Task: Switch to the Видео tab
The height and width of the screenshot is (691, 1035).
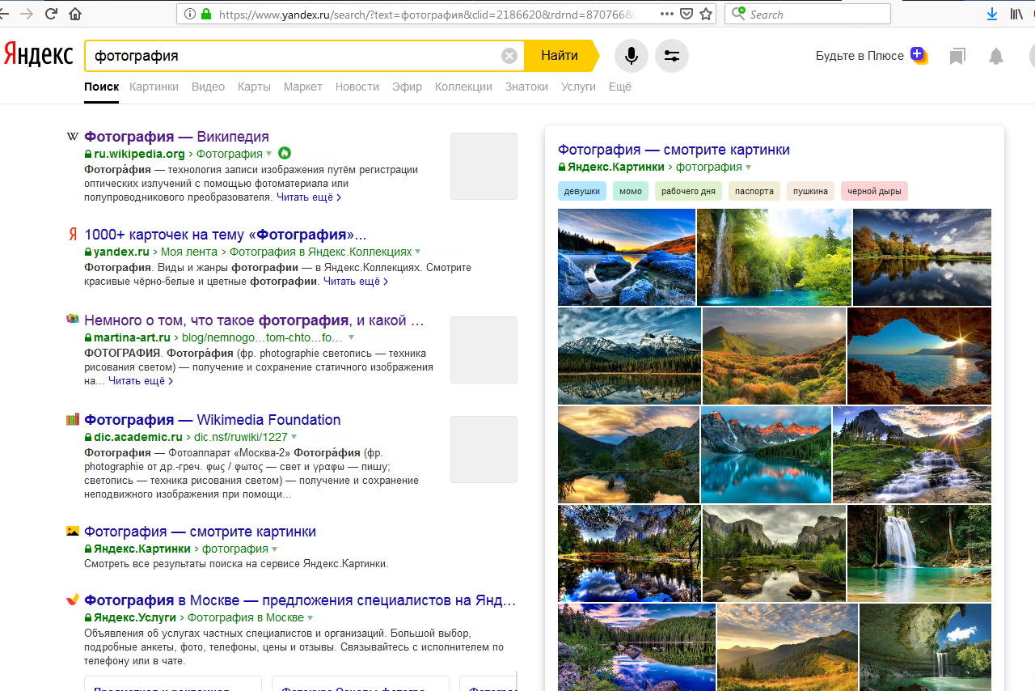Action: 208,87
